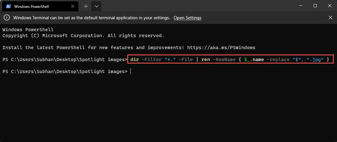Click the yellow "ren" command word
Image resolution: width=337 pixels, height=142 pixels.
(x=206, y=60)
